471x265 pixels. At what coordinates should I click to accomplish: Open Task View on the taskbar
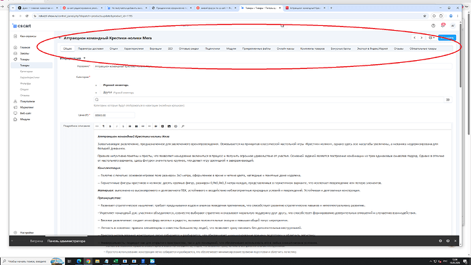pos(69,261)
